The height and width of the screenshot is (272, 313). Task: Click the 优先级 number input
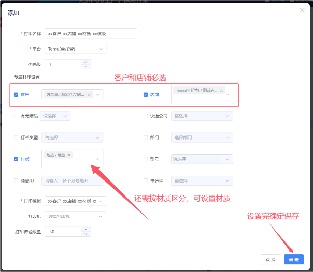tap(63, 64)
